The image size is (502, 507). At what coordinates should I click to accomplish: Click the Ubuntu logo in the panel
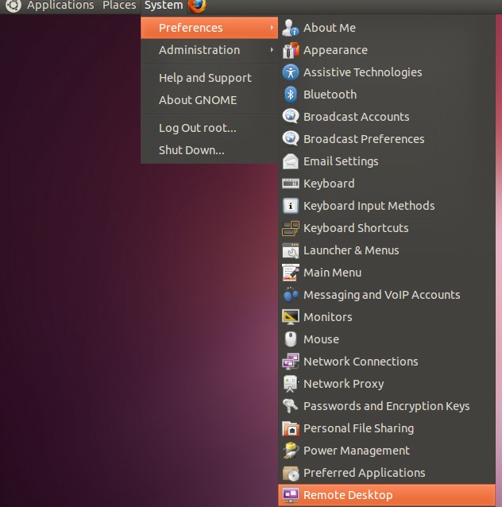point(14,6)
